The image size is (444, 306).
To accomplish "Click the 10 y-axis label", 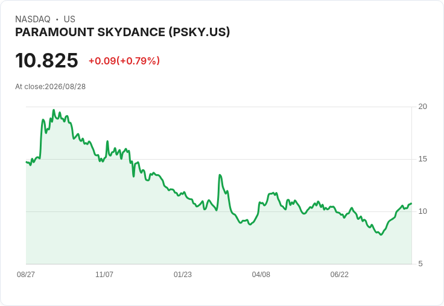I will click(422, 211).
